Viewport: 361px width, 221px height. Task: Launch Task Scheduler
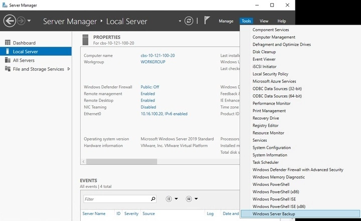tap(265, 163)
